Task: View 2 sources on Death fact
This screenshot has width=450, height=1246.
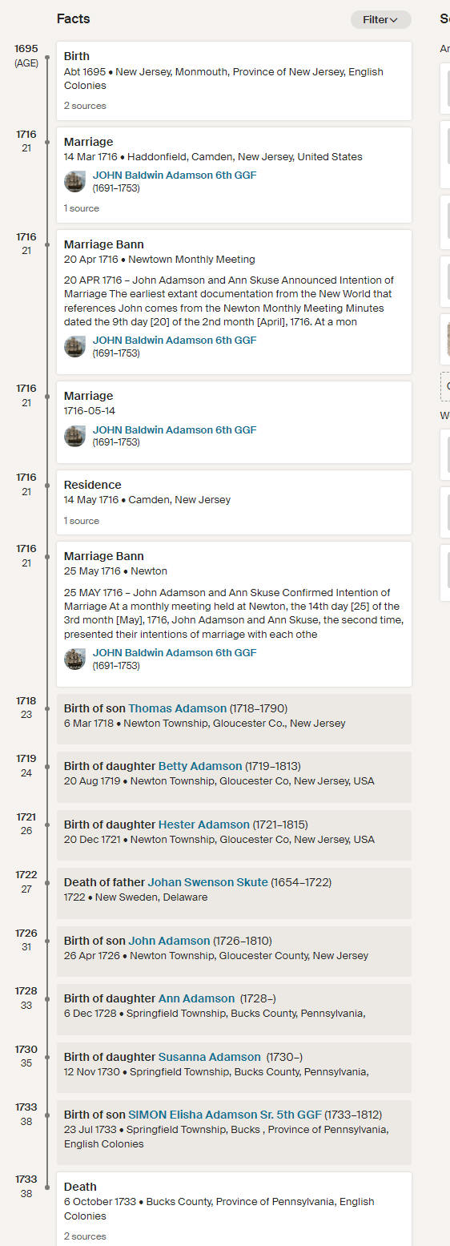Action: tap(85, 1236)
